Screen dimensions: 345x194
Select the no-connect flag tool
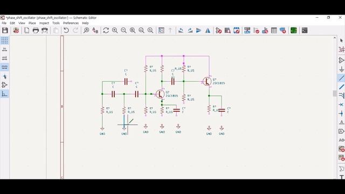coord(341,105)
